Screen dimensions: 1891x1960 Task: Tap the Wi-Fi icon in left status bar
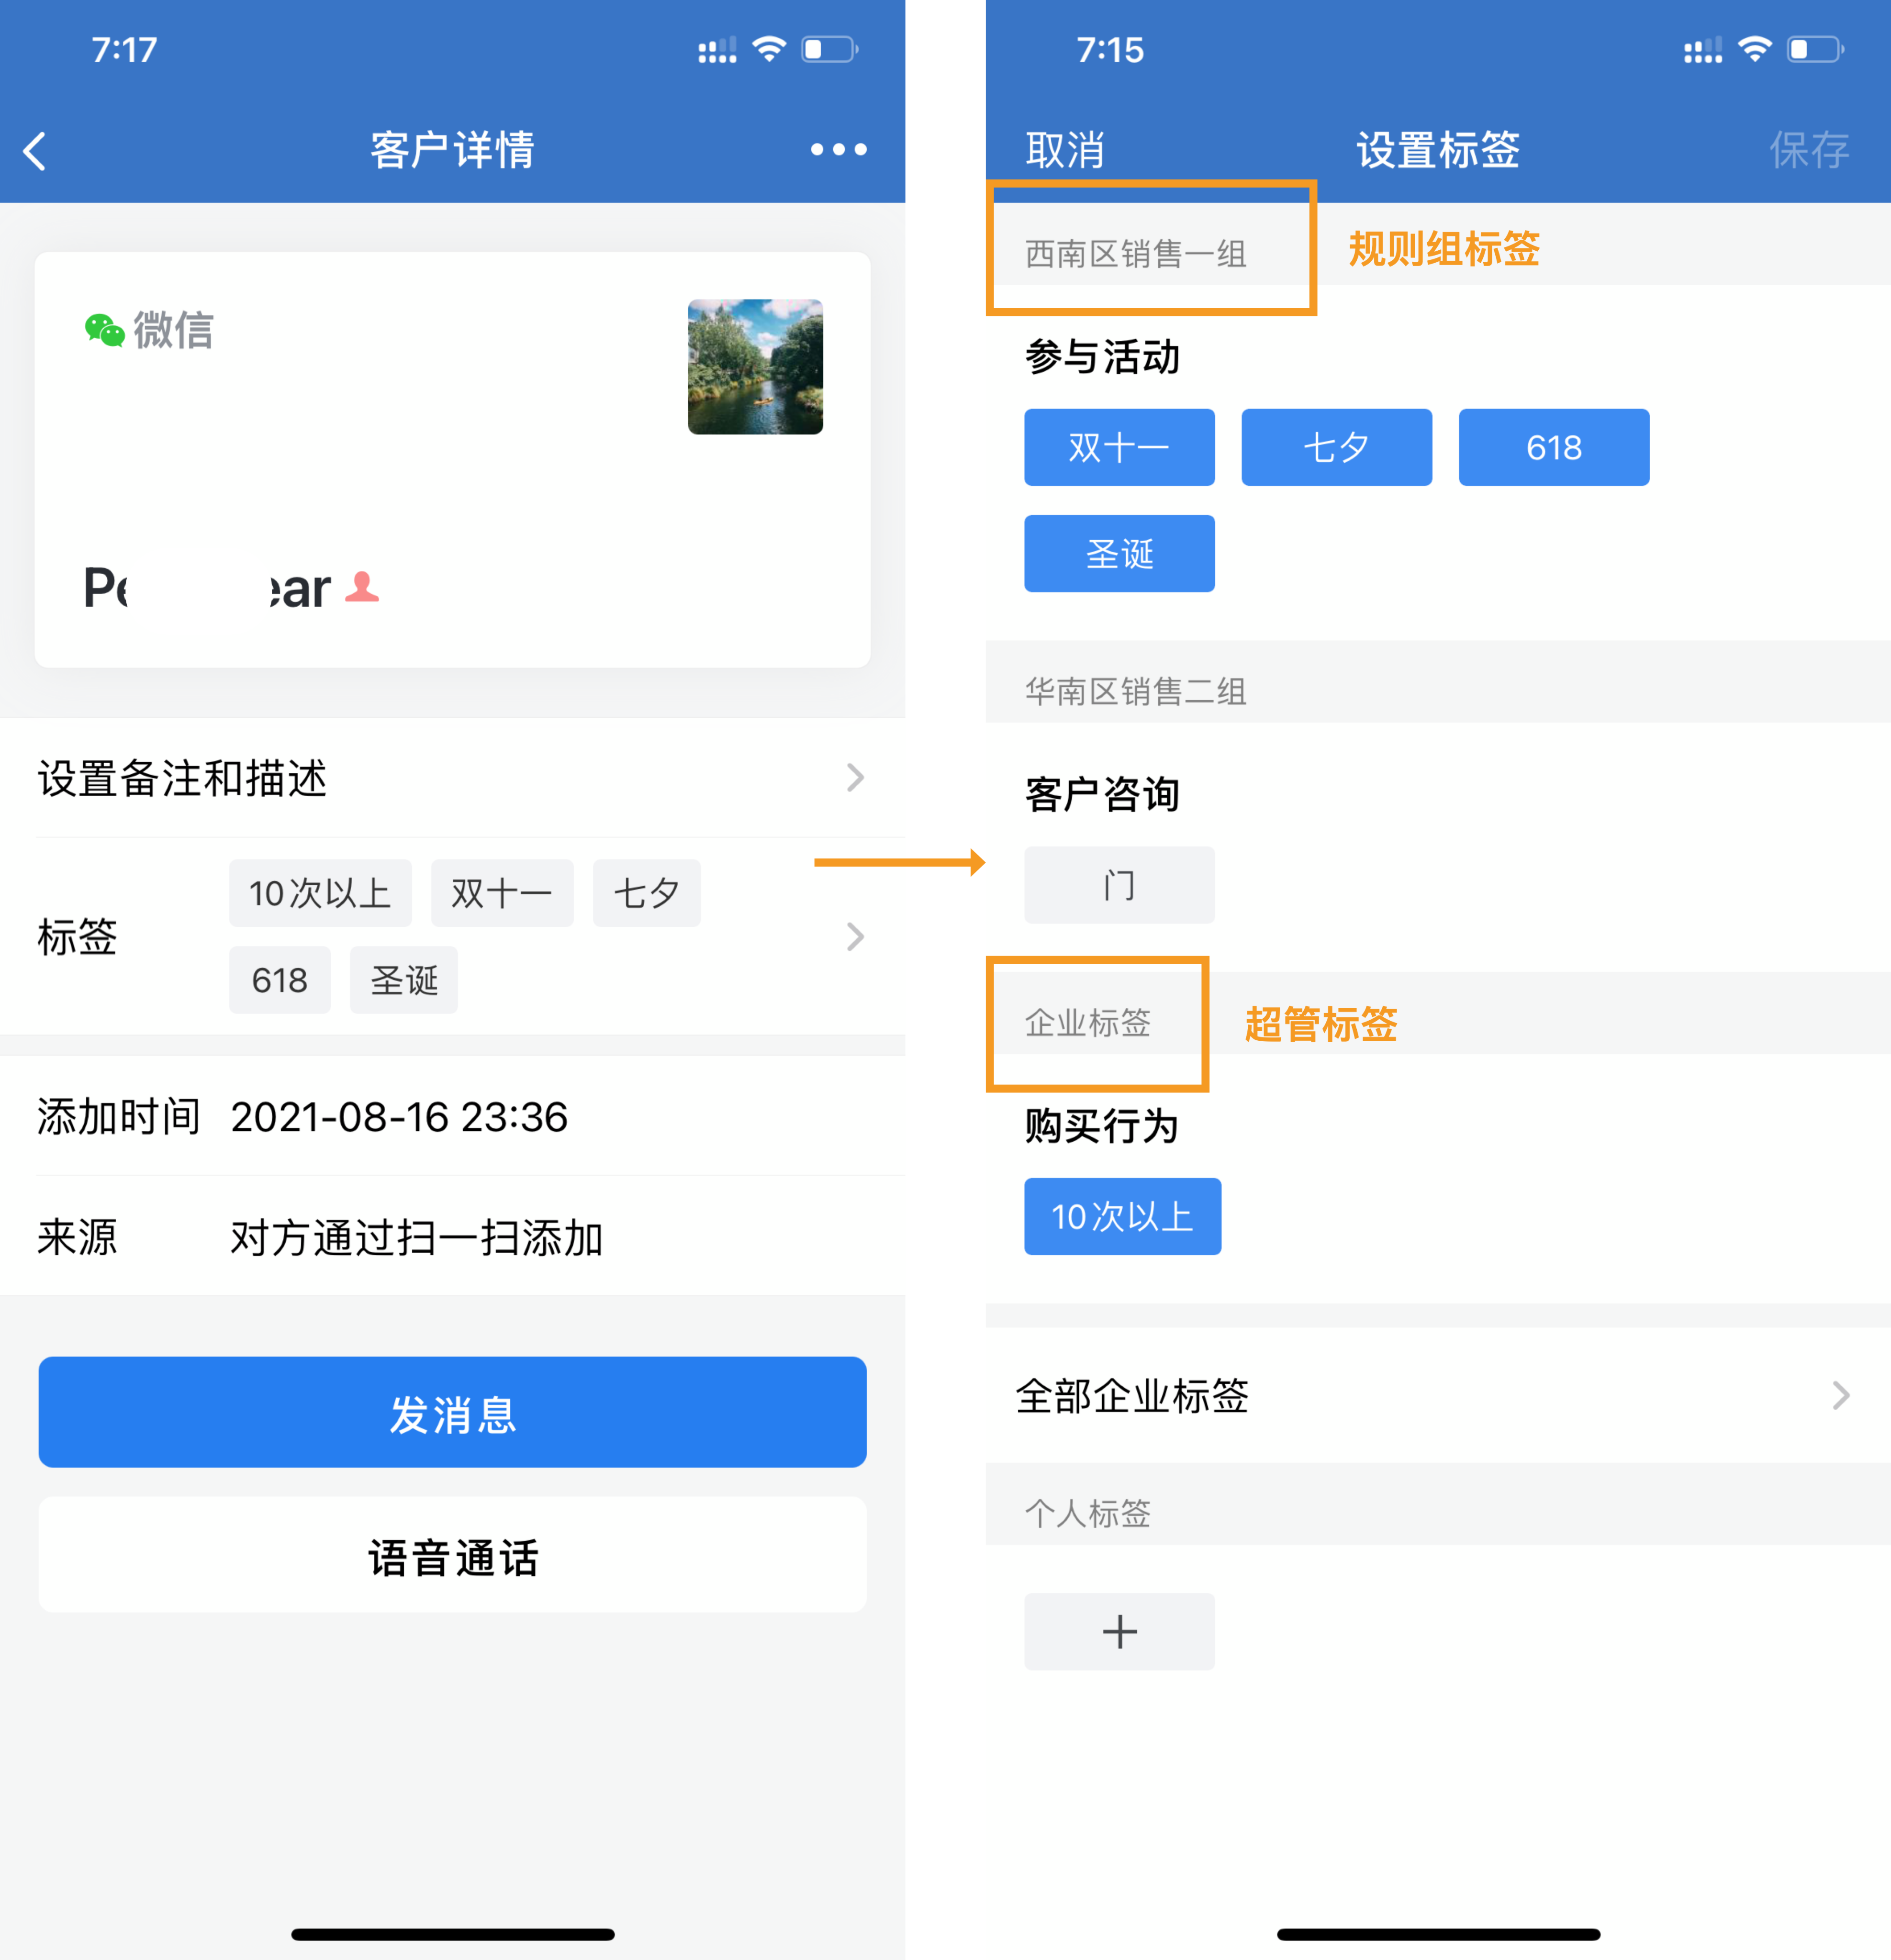pyautogui.click(x=769, y=49)
